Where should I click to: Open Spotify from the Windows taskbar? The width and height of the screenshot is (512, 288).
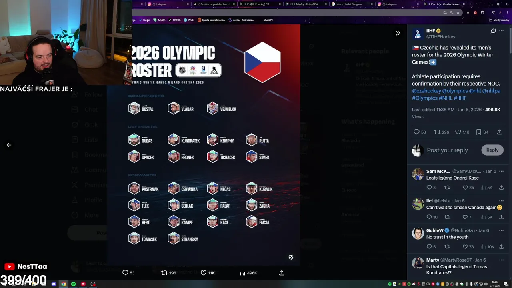[x=73, y=284]
